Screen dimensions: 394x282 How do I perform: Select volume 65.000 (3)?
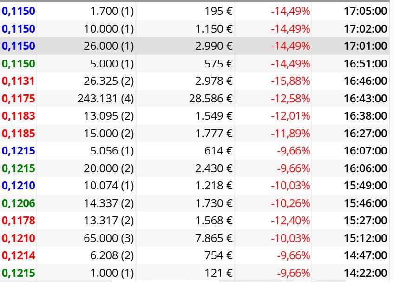point(109,238)
